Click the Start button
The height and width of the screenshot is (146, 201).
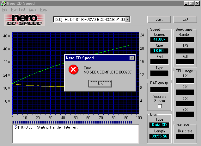[x=159, y=19]
